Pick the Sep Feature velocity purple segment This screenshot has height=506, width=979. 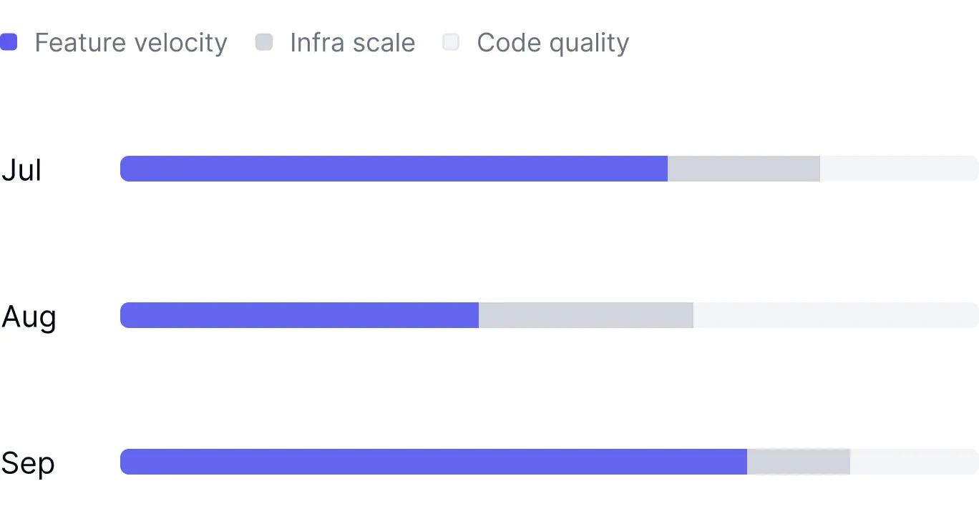(434, 462)
